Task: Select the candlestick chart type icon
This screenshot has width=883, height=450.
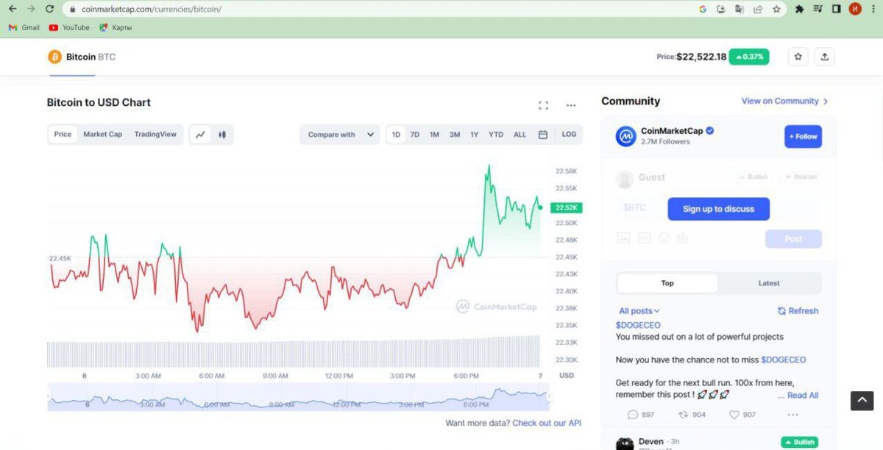Action: tap(221, 135)
